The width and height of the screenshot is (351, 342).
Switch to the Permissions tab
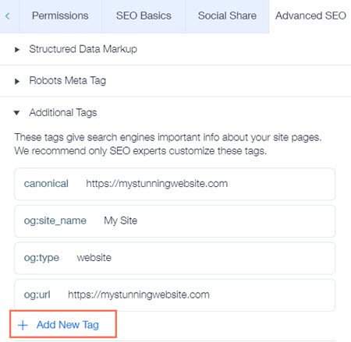[x=60, y=16]
